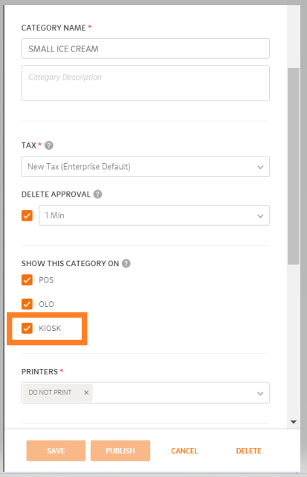This screenshot has height=477, width=307.
Task: Disable the KIOSK checkbox
Action: (27, 328)
